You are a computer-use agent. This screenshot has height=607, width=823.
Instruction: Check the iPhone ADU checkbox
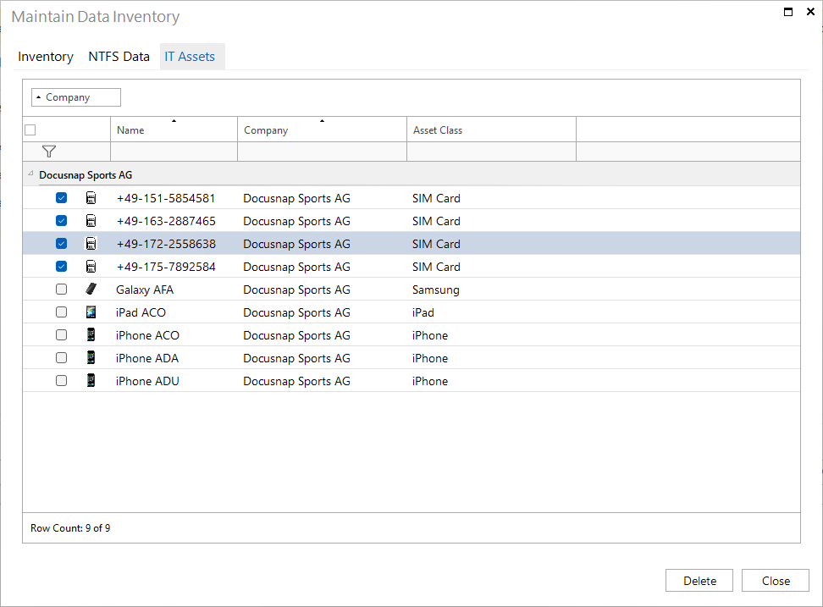[x=62, y=380]
